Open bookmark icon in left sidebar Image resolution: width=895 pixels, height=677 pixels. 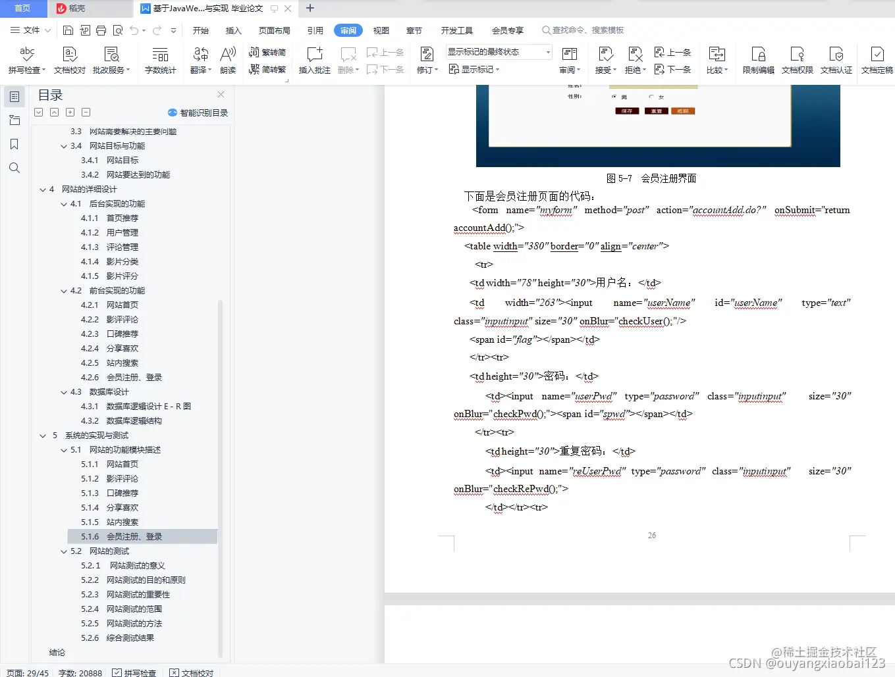tap(14, 144)
